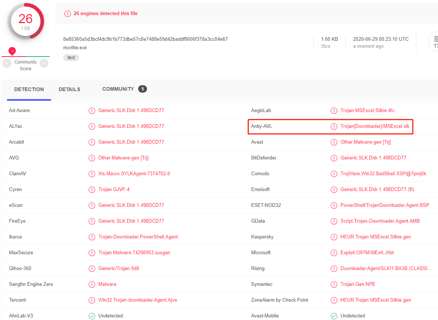Switch to the DETAILS tab
Screen dimensions: 438x320
[69, 89]
